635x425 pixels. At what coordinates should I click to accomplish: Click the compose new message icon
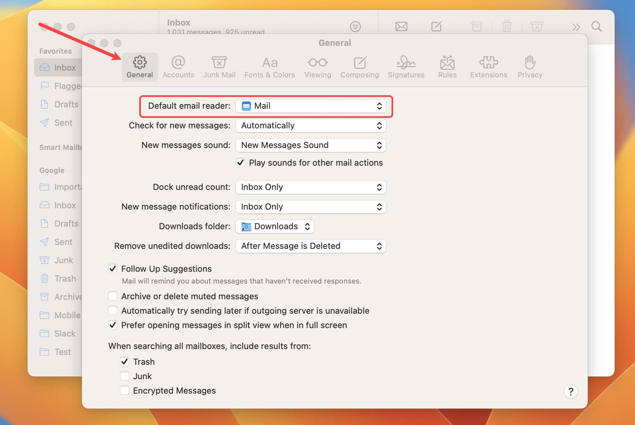click(x=436, y=26)
